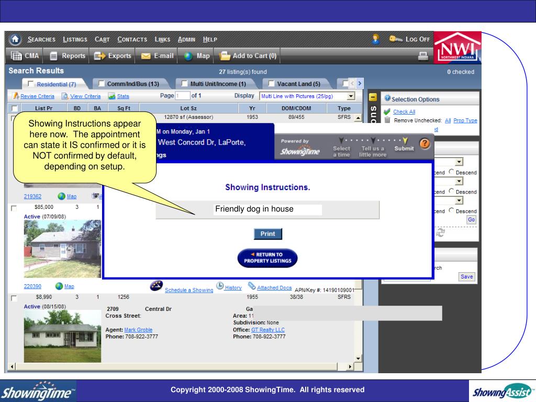Click the History clock icon

(220, 286)
